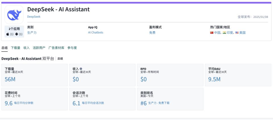Image resolution: width=273 pixels, height=120 pixels.
Task: Open the 参与度 tab
Action: pos(72,48)
